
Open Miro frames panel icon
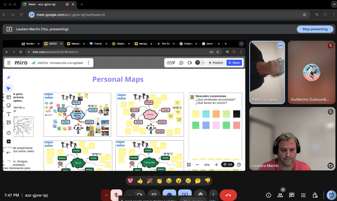pyautogui.click(x=189, y=165)
